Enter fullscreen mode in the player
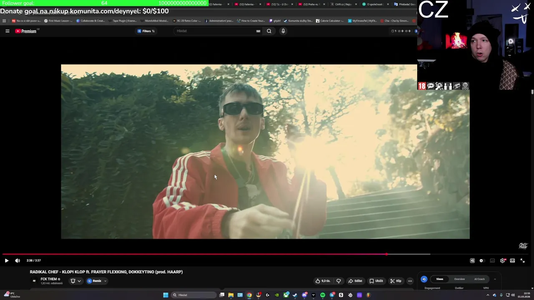The width and height of the screenshot is (534, 300). coord(523,260)
